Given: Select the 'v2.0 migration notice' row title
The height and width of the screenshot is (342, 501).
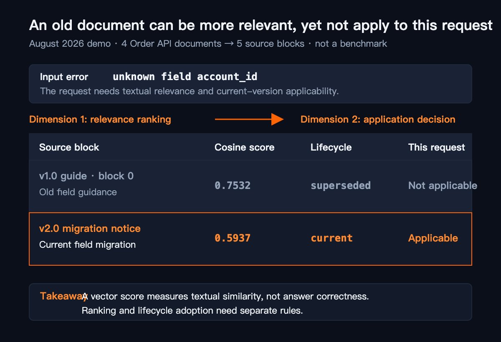Looking at the screenshot, I should [90, 229].
